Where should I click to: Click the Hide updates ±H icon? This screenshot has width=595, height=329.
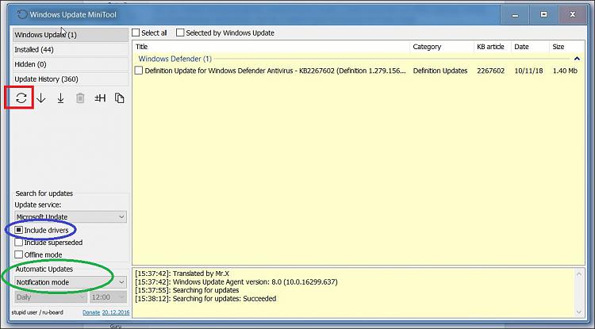(x=100, y=98)
